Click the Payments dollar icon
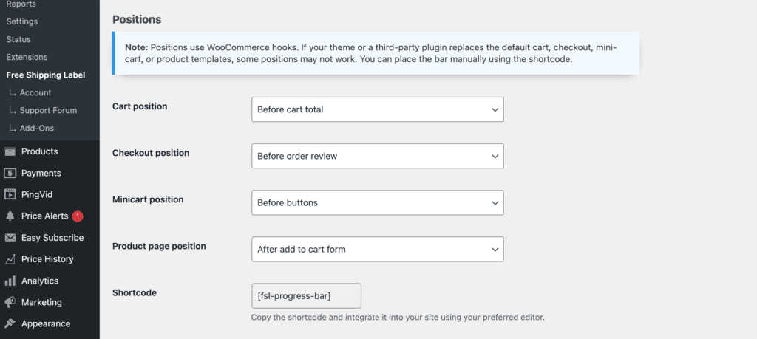 point(10,173)
